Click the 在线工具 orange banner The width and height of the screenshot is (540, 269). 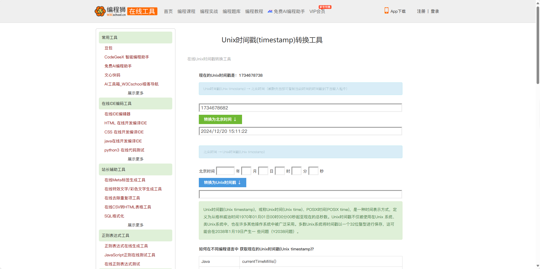pyautogui.click(x=142, y=11)
